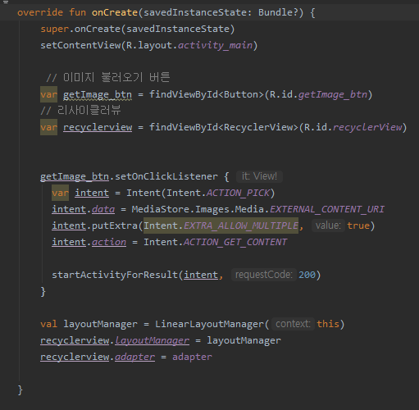Click the startActivityForResult call
The height and width of the screenshot is (410, 419).
(115, 275)
